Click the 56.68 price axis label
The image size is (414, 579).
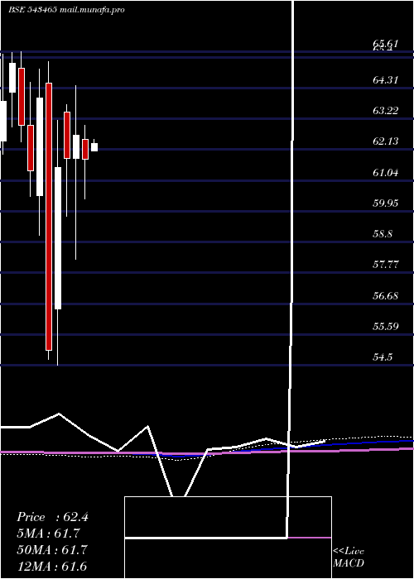click(386, 295)
